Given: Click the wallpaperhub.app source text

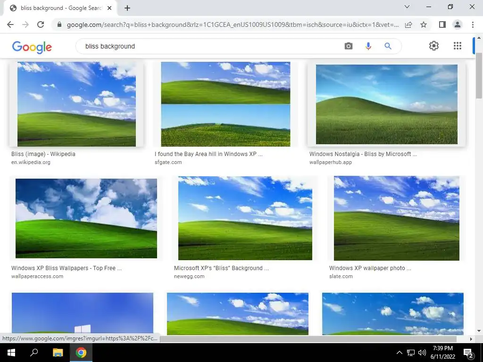Looking at the screenshot, I should (330, 162).
